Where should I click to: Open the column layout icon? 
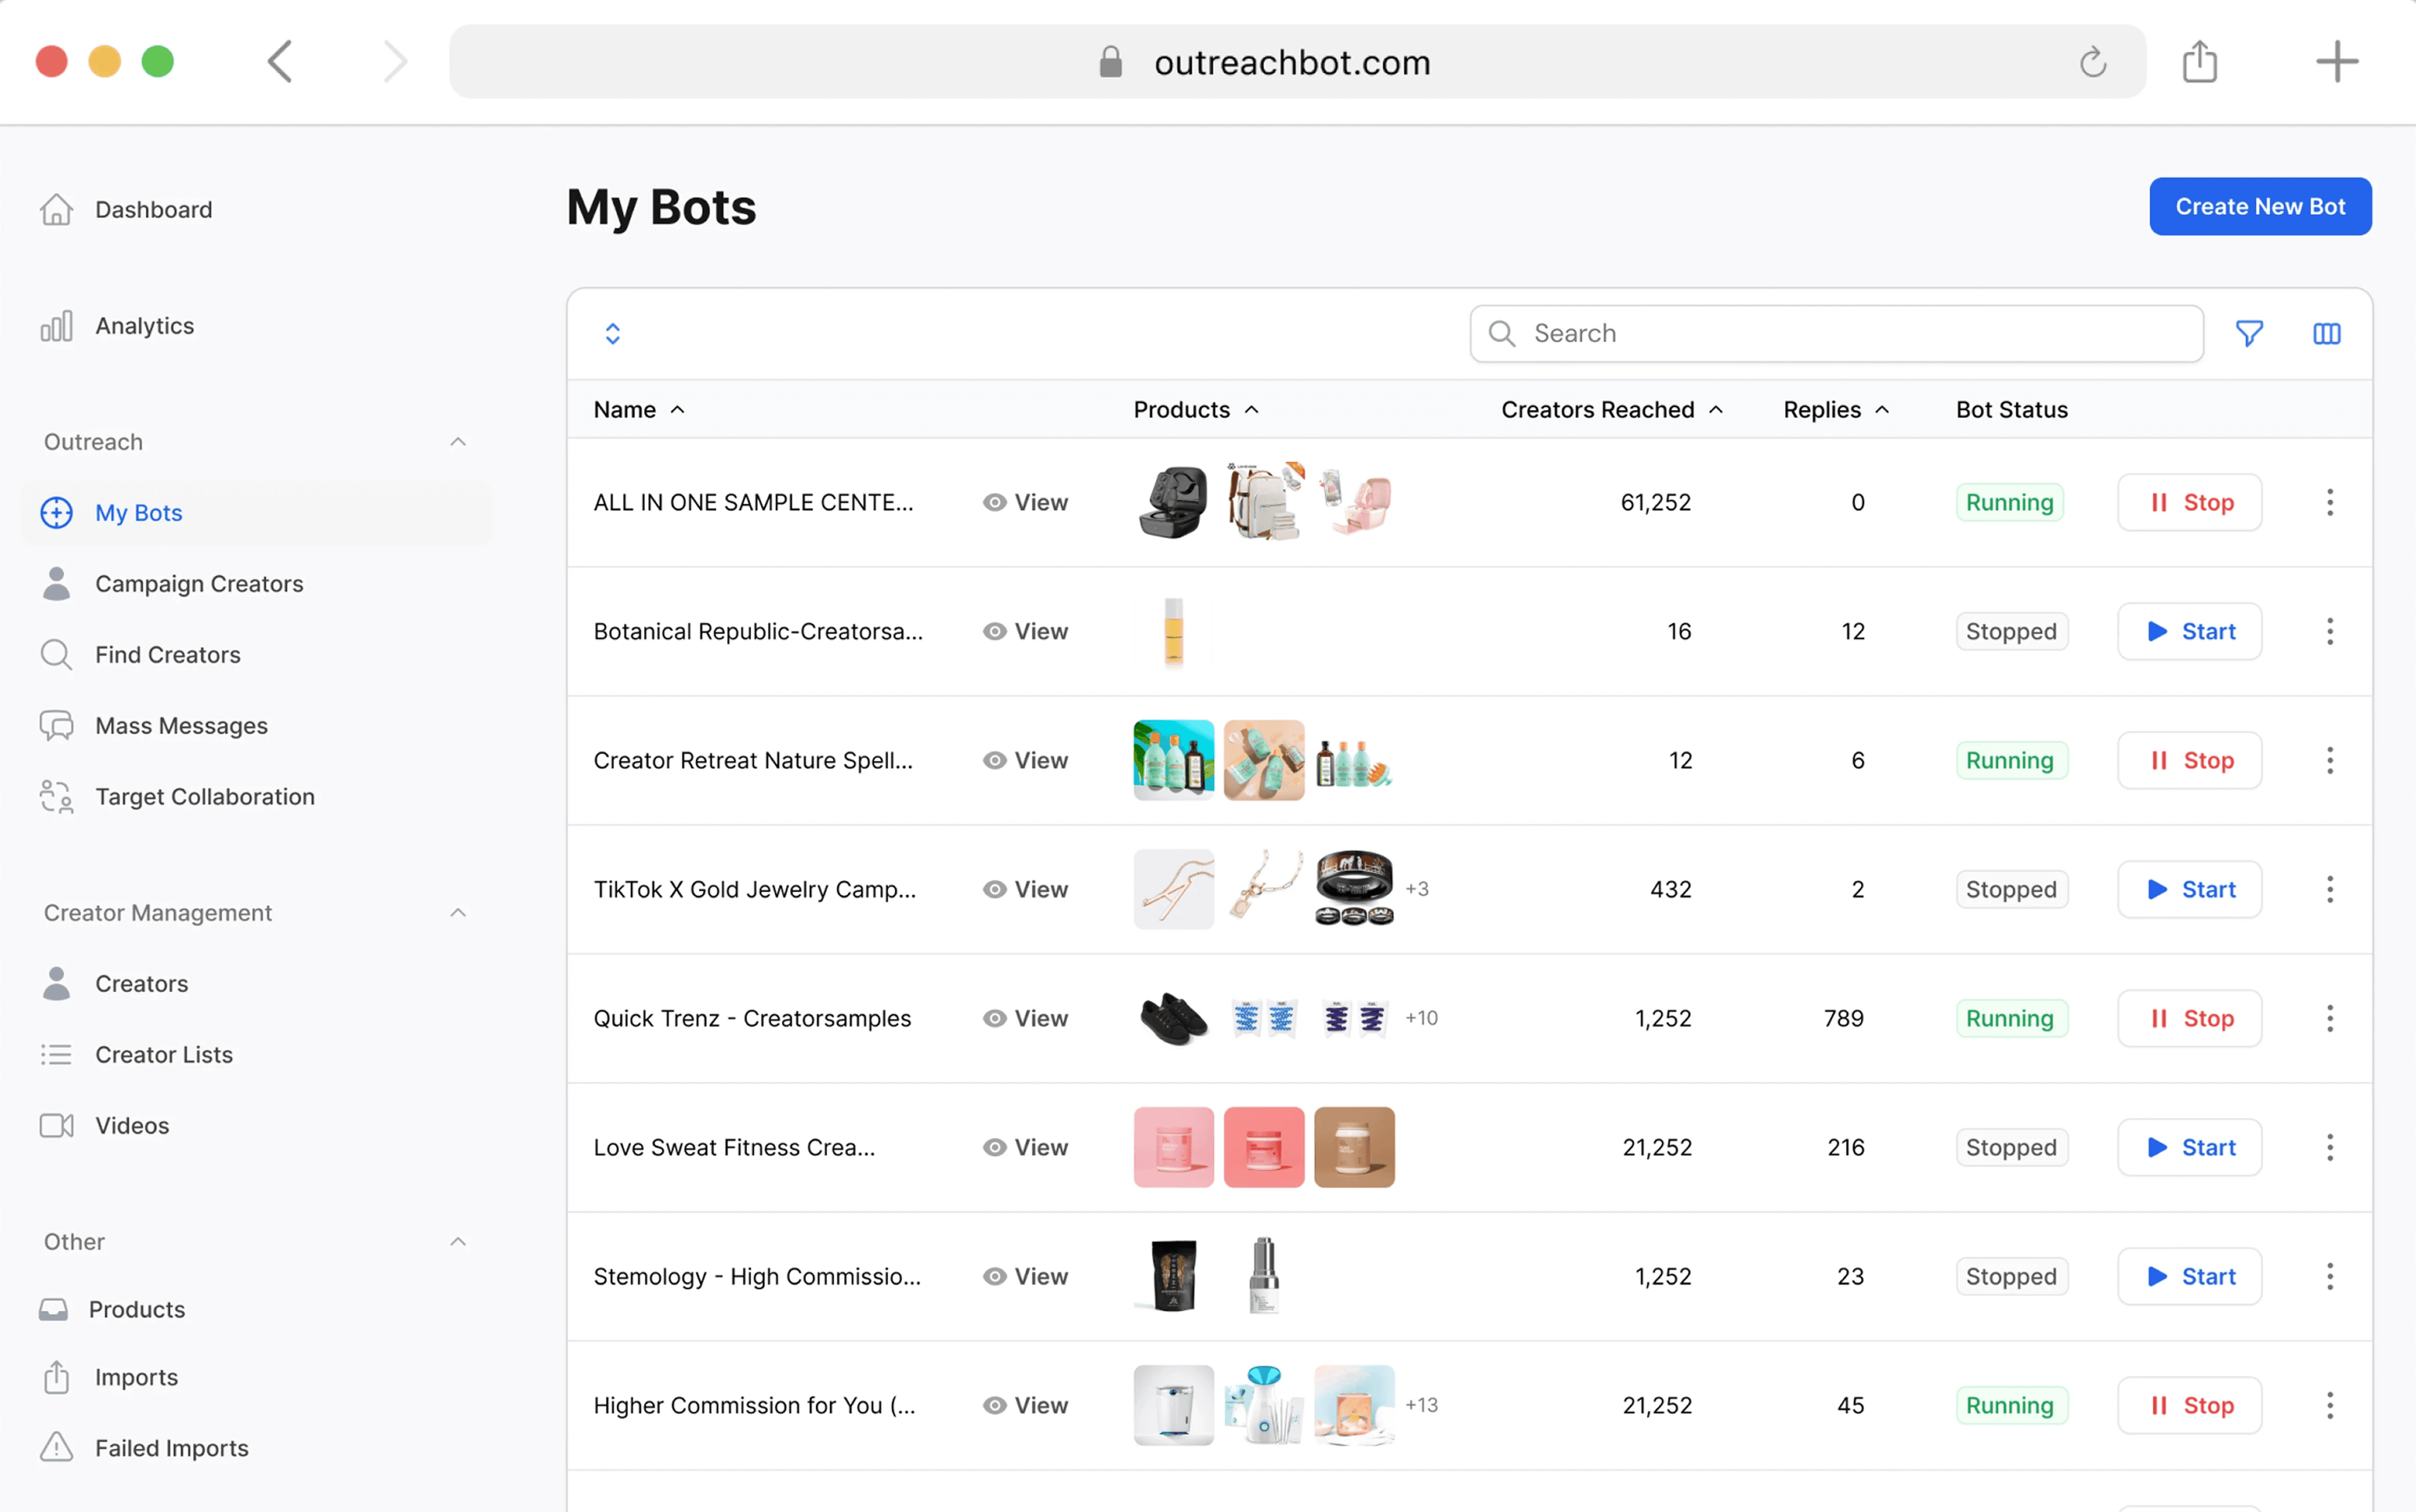2326,333
